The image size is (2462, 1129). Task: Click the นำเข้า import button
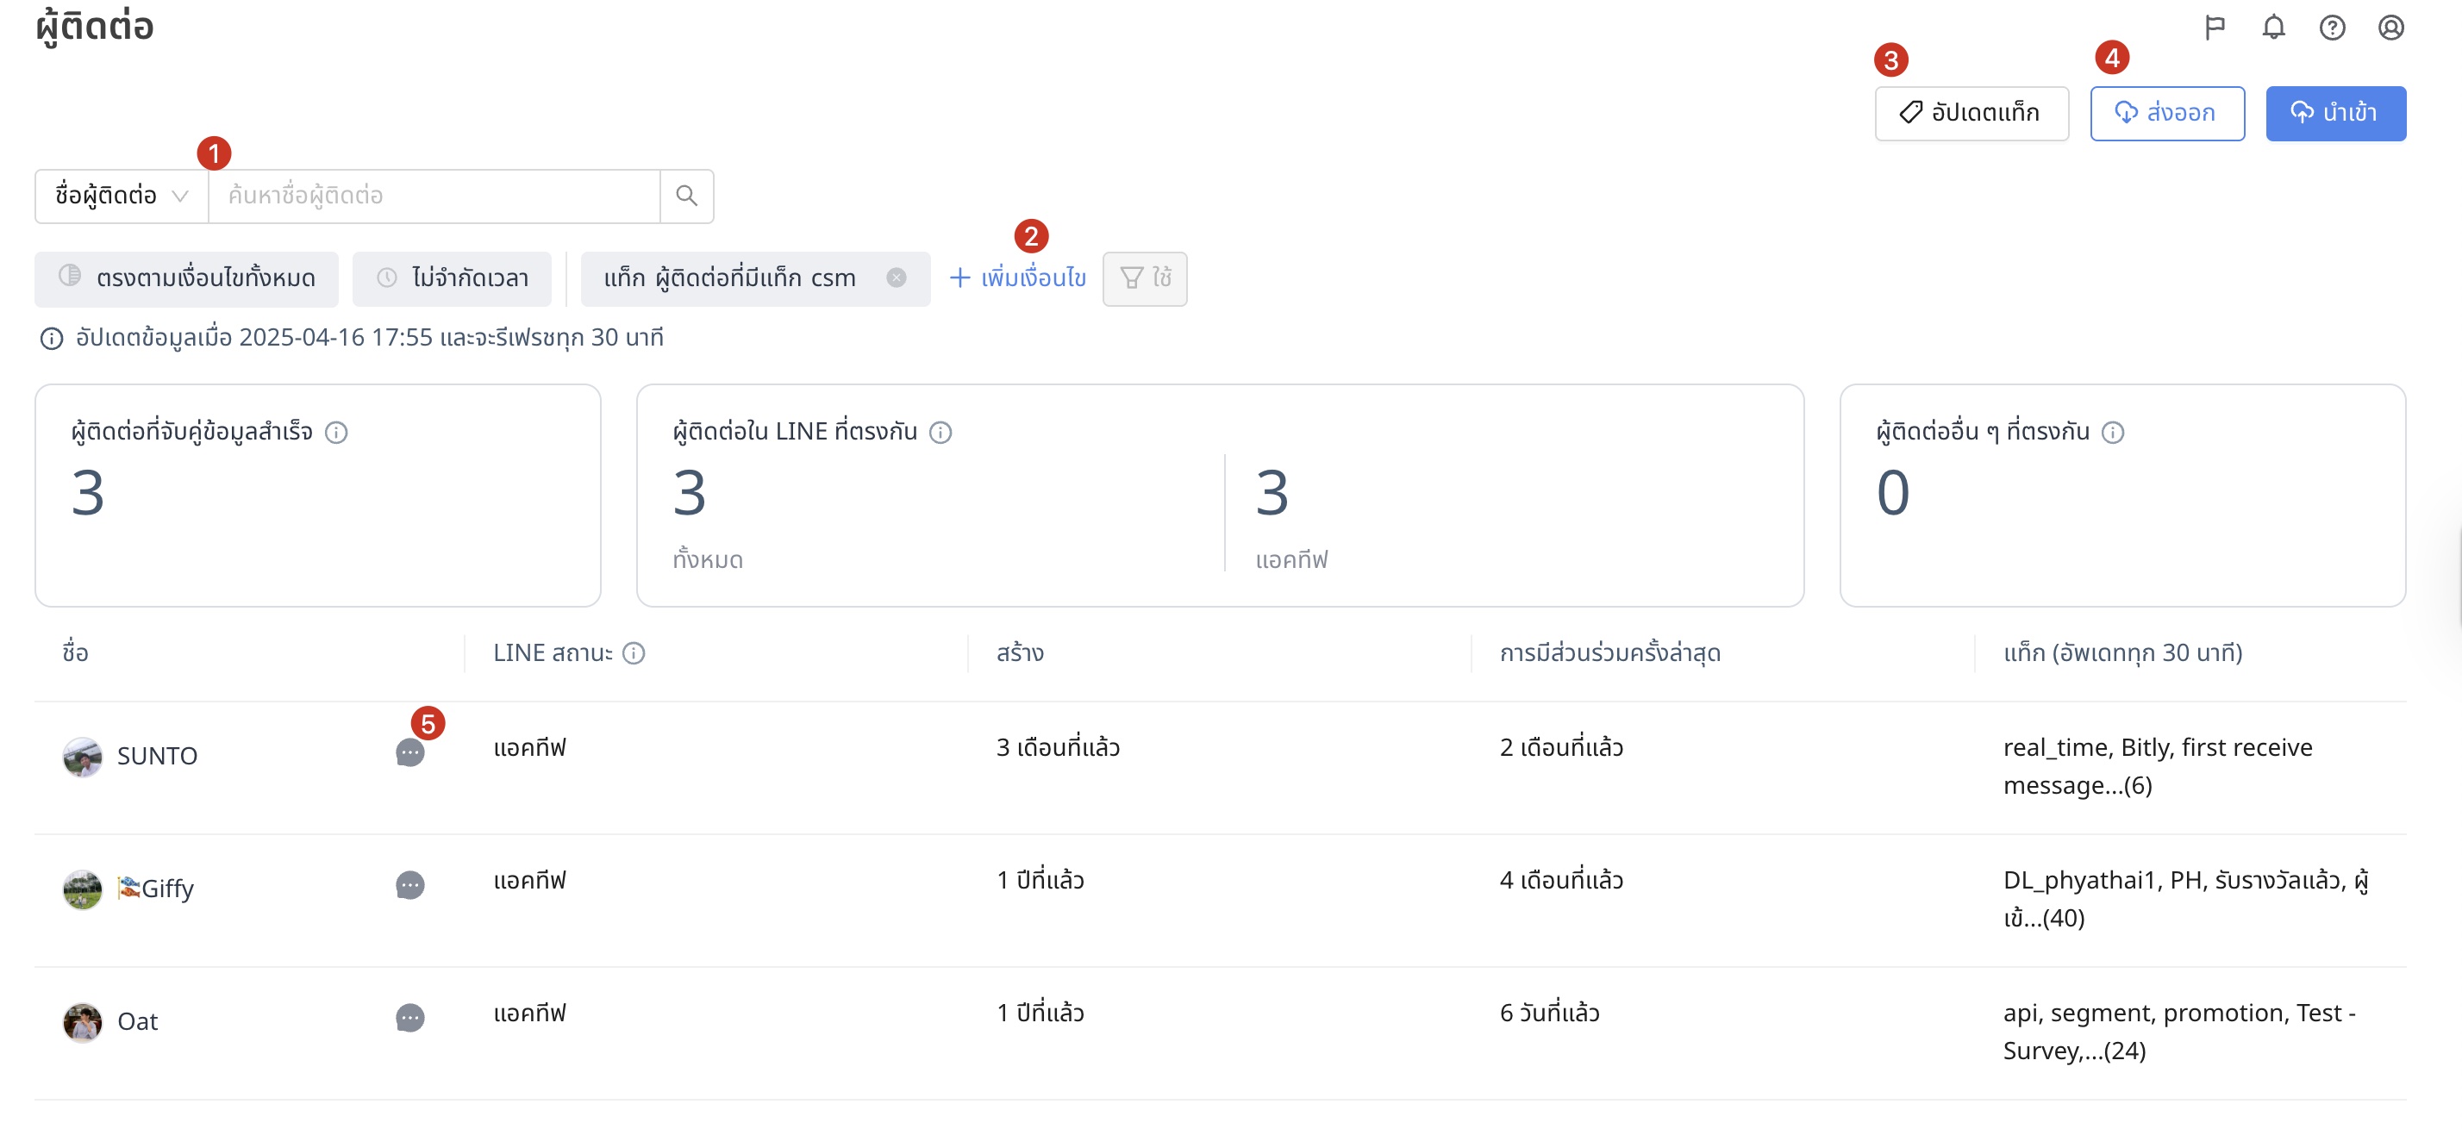(2335, 114)
